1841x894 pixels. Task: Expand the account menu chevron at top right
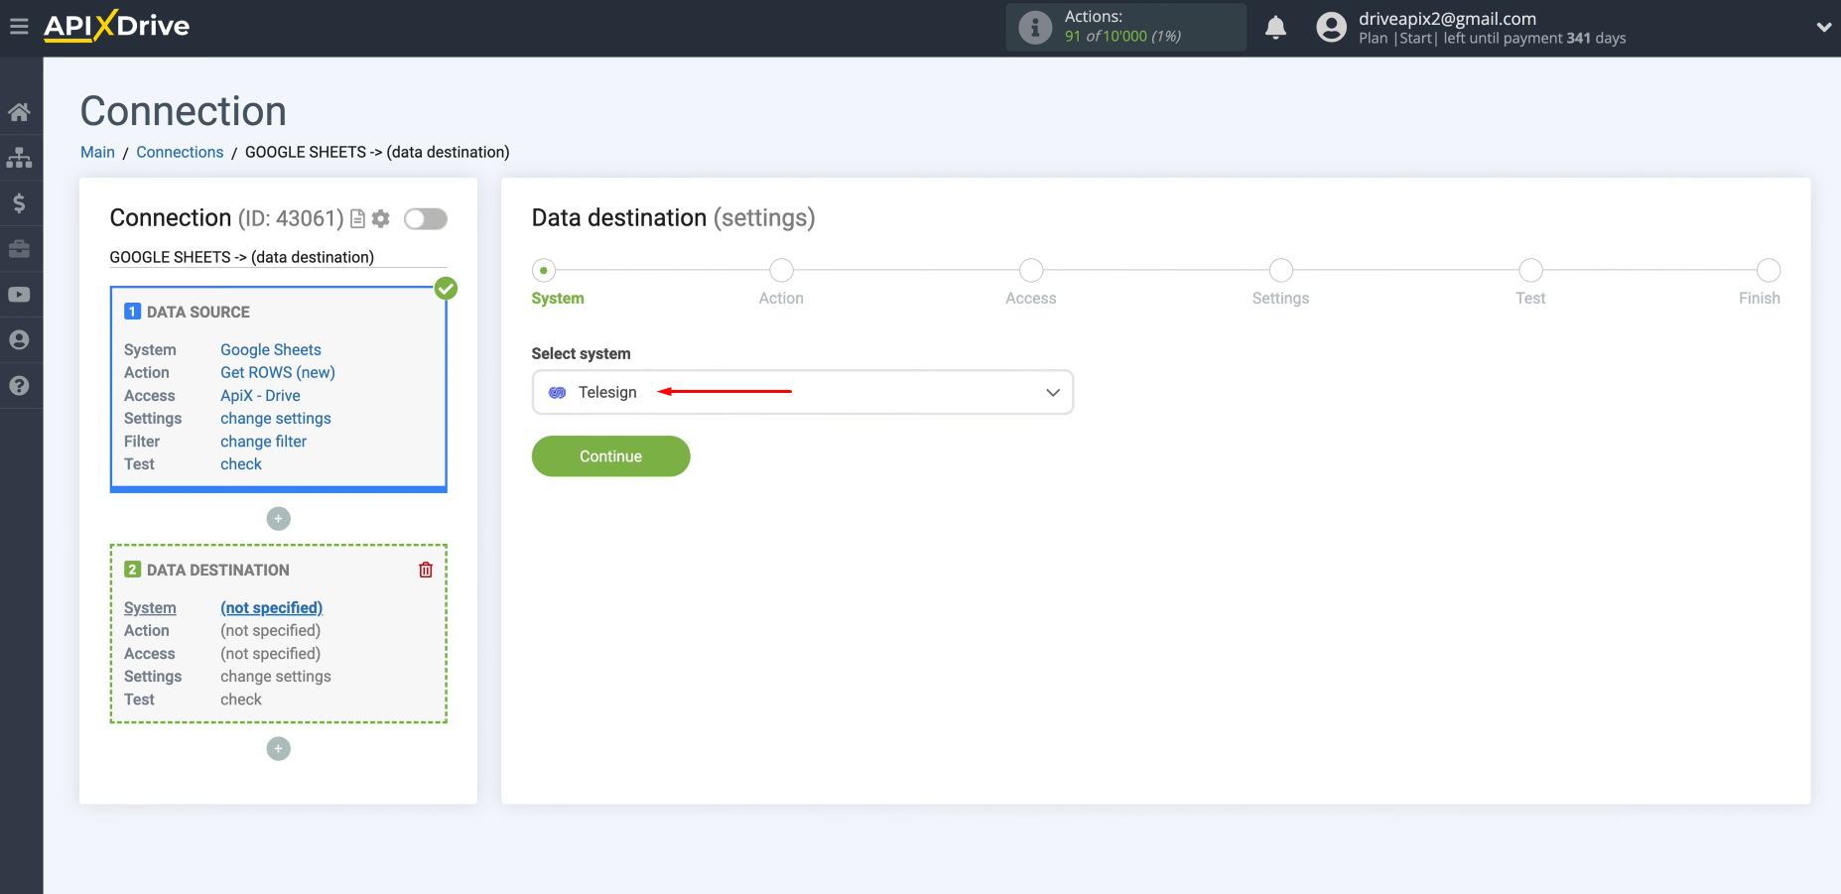[1822, 27]
